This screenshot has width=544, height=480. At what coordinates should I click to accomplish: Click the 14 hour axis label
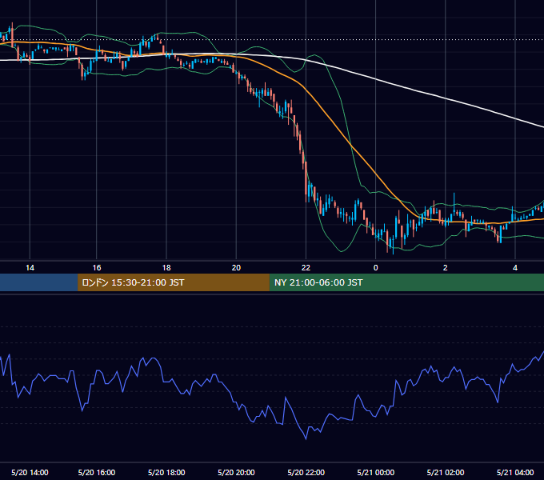[x=30, y=268]
